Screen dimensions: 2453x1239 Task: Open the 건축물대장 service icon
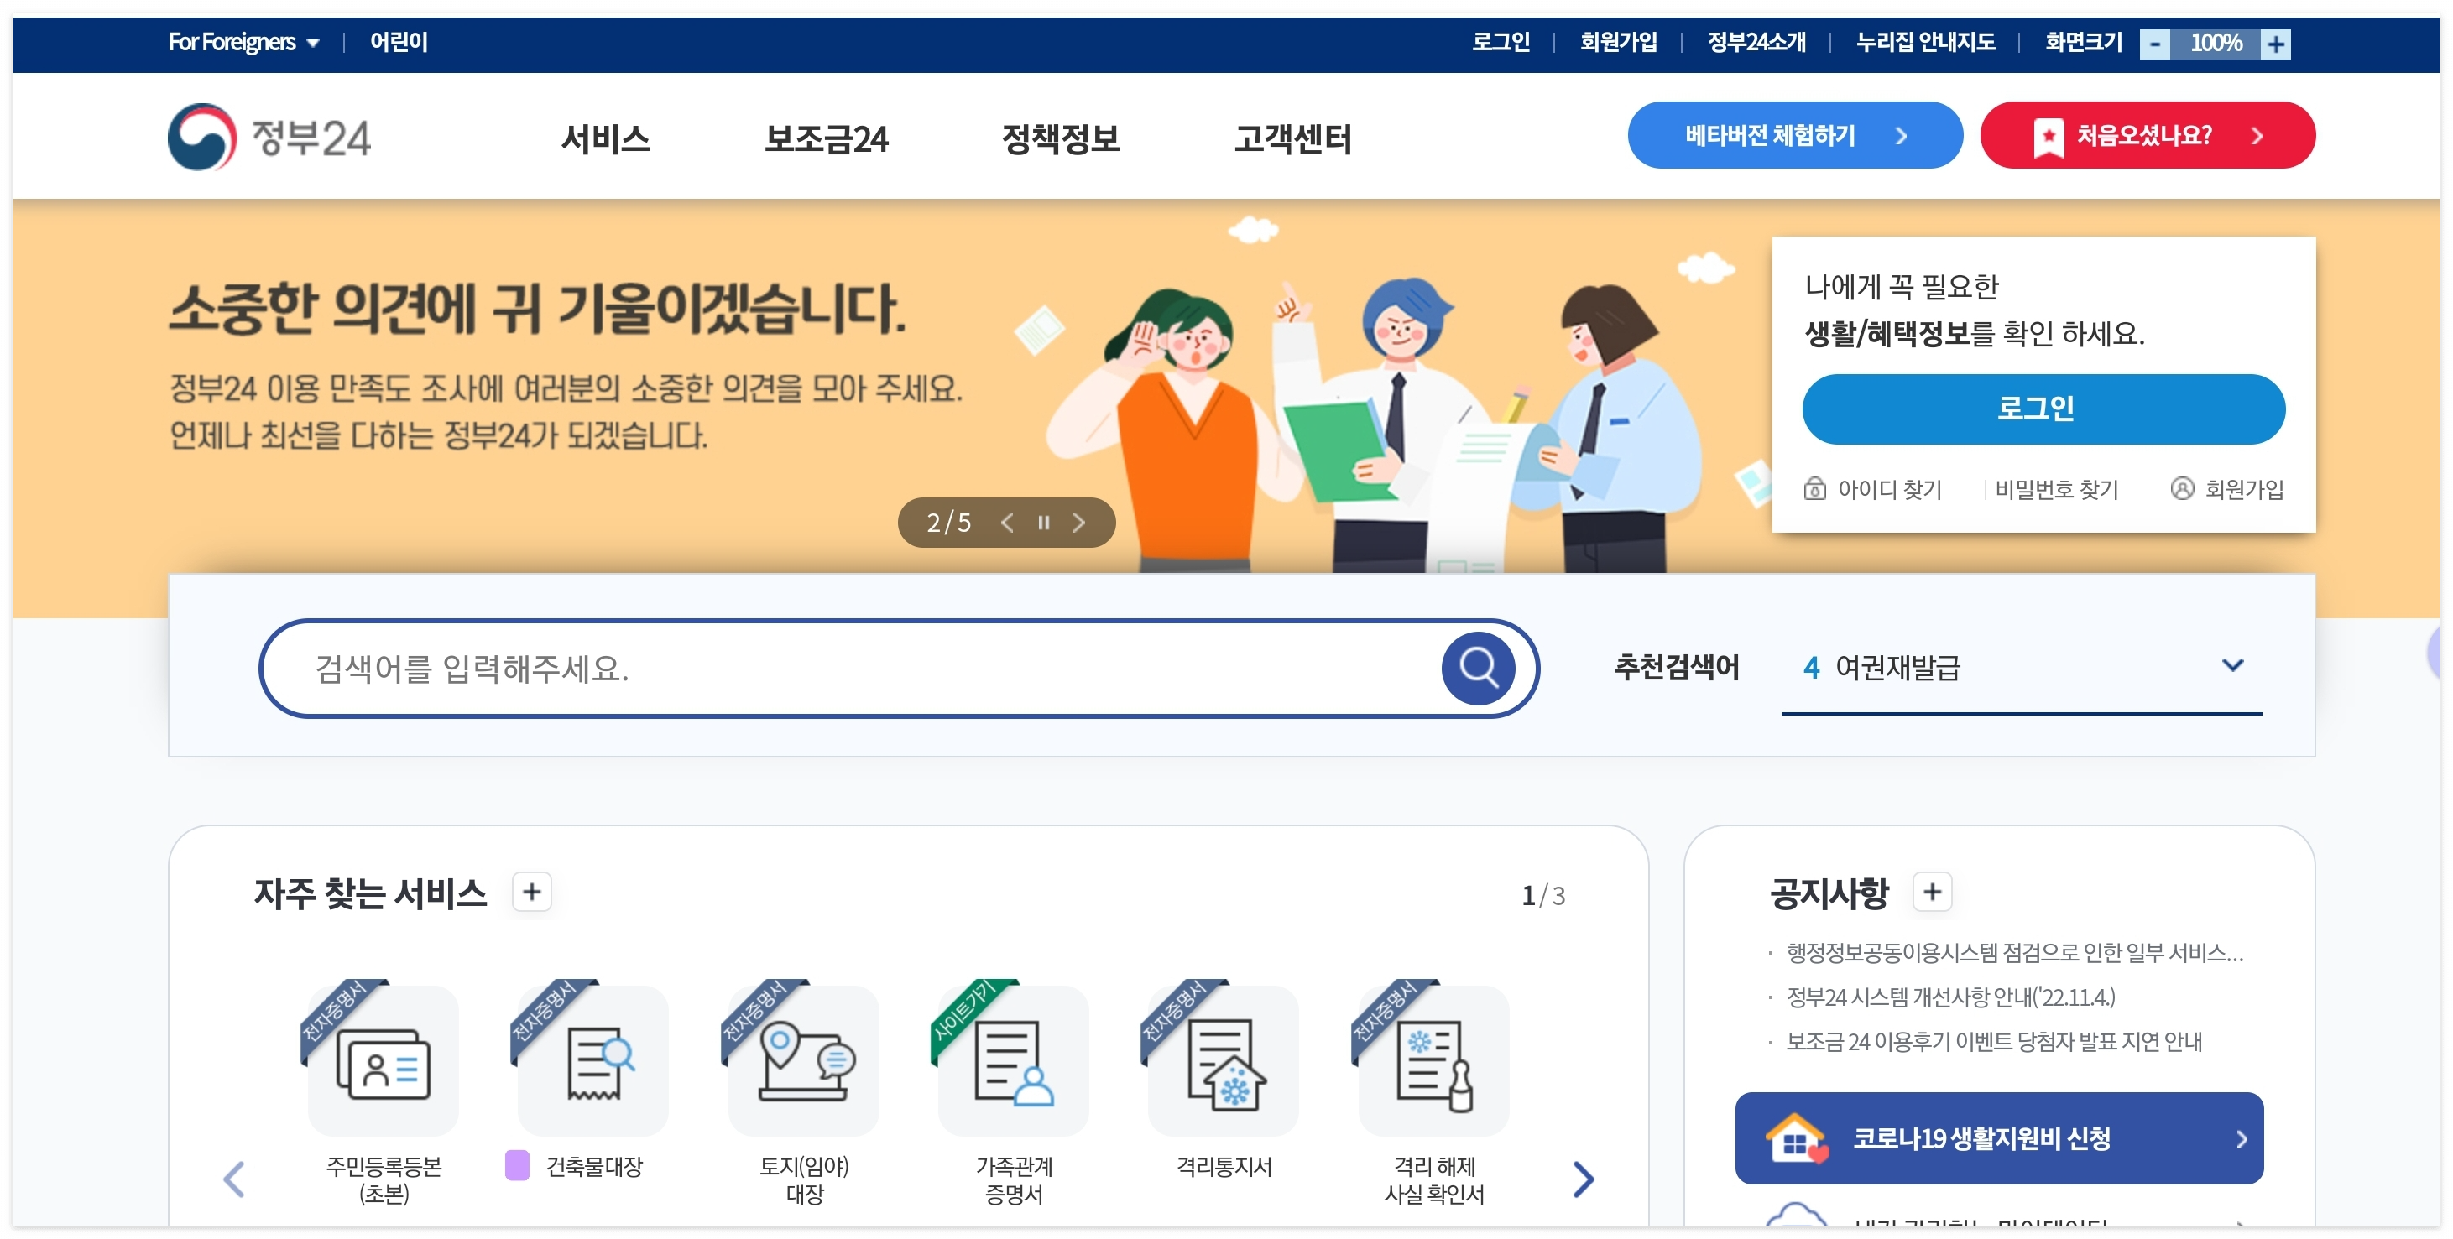tap(593, 1061)
